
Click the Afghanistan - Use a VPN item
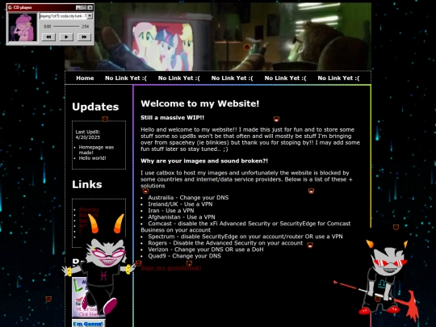point(182,217)
